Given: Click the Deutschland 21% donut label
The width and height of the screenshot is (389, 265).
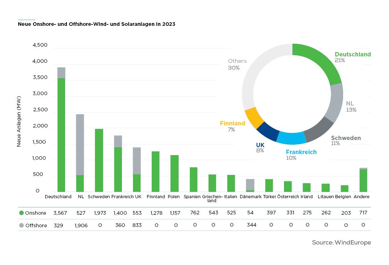Looking at the screenshot, I should tap(353, 57).
